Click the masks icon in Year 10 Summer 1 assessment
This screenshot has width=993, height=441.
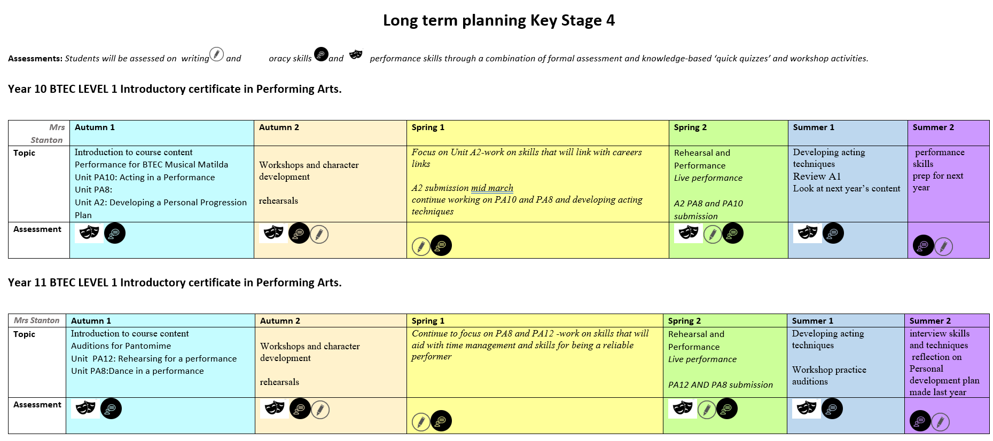coord(807,232)
